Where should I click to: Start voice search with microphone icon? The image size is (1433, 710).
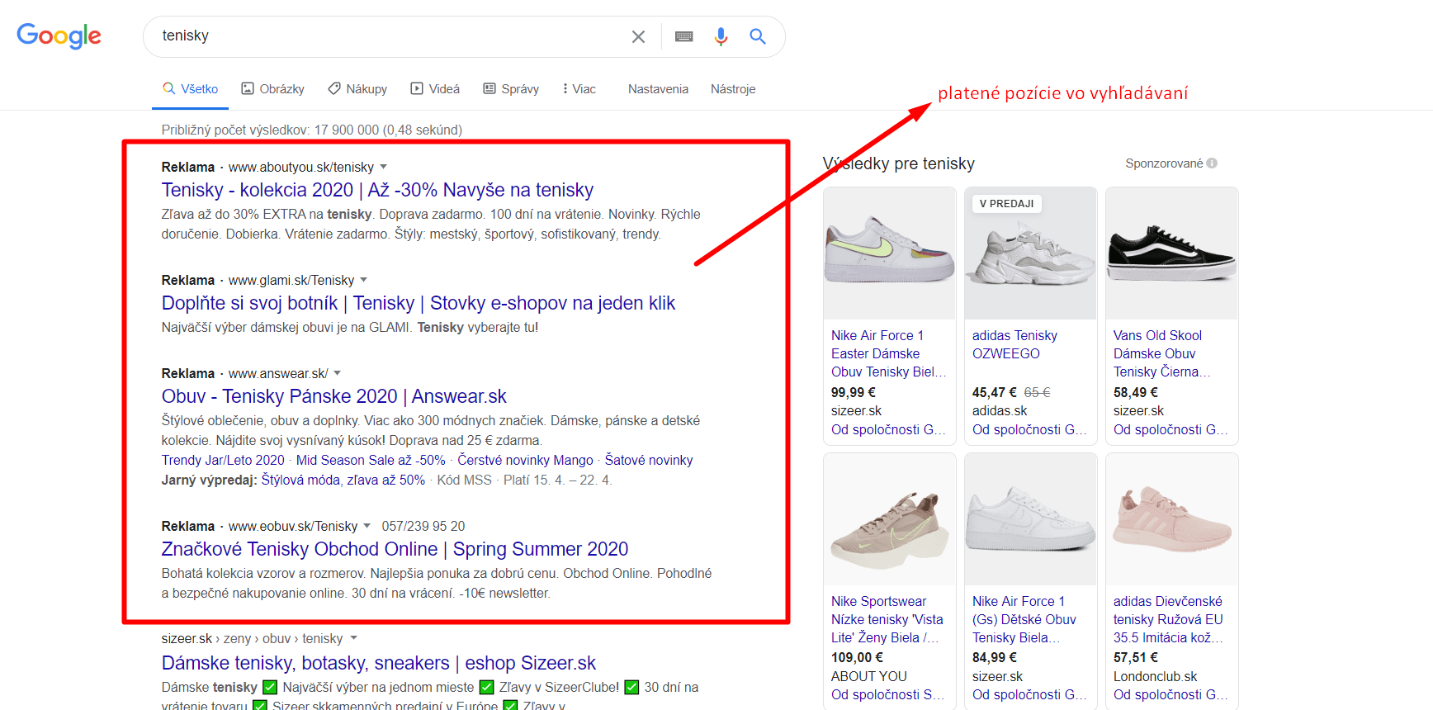click(721, 36)
